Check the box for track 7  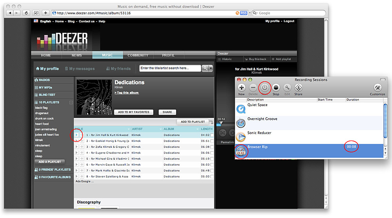[212, 170]
